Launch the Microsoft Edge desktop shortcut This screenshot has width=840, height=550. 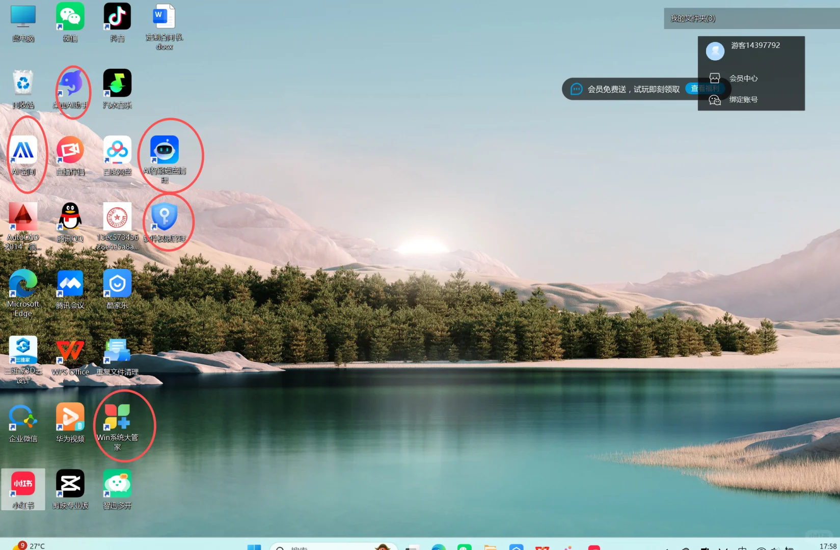tap(23, 293)
